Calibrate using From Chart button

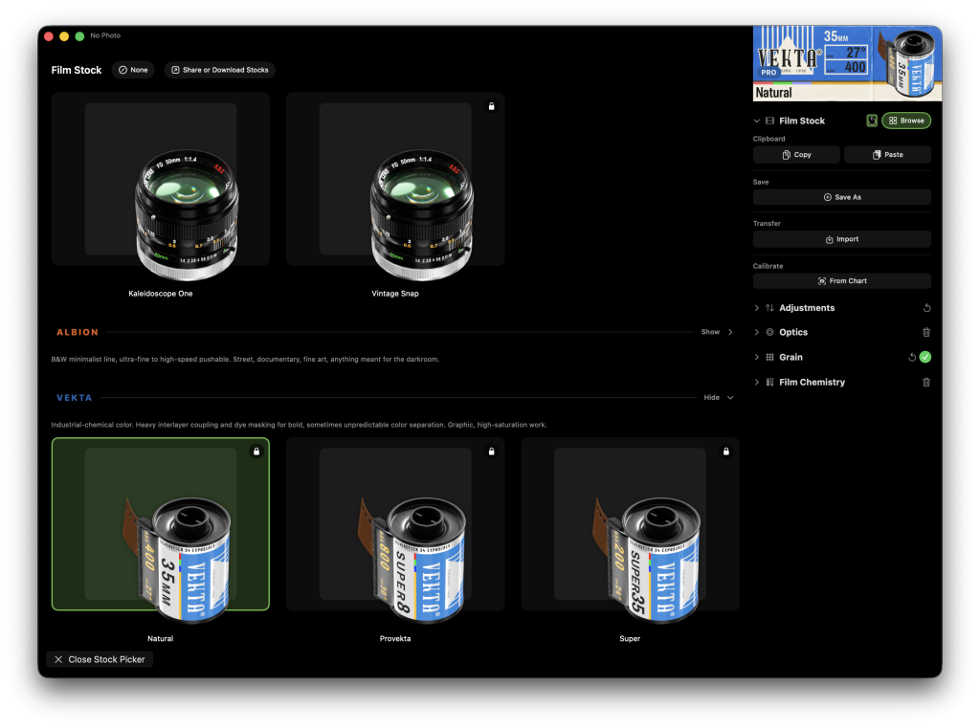point(842,281)
